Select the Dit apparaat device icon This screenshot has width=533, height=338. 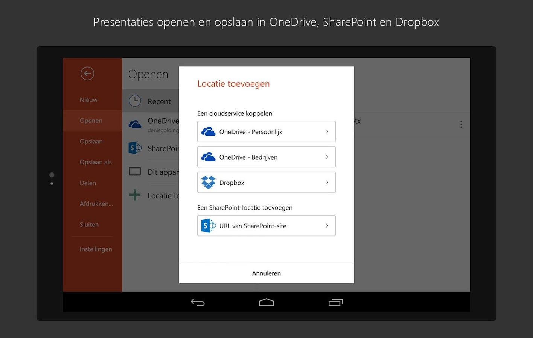[135, 171]
